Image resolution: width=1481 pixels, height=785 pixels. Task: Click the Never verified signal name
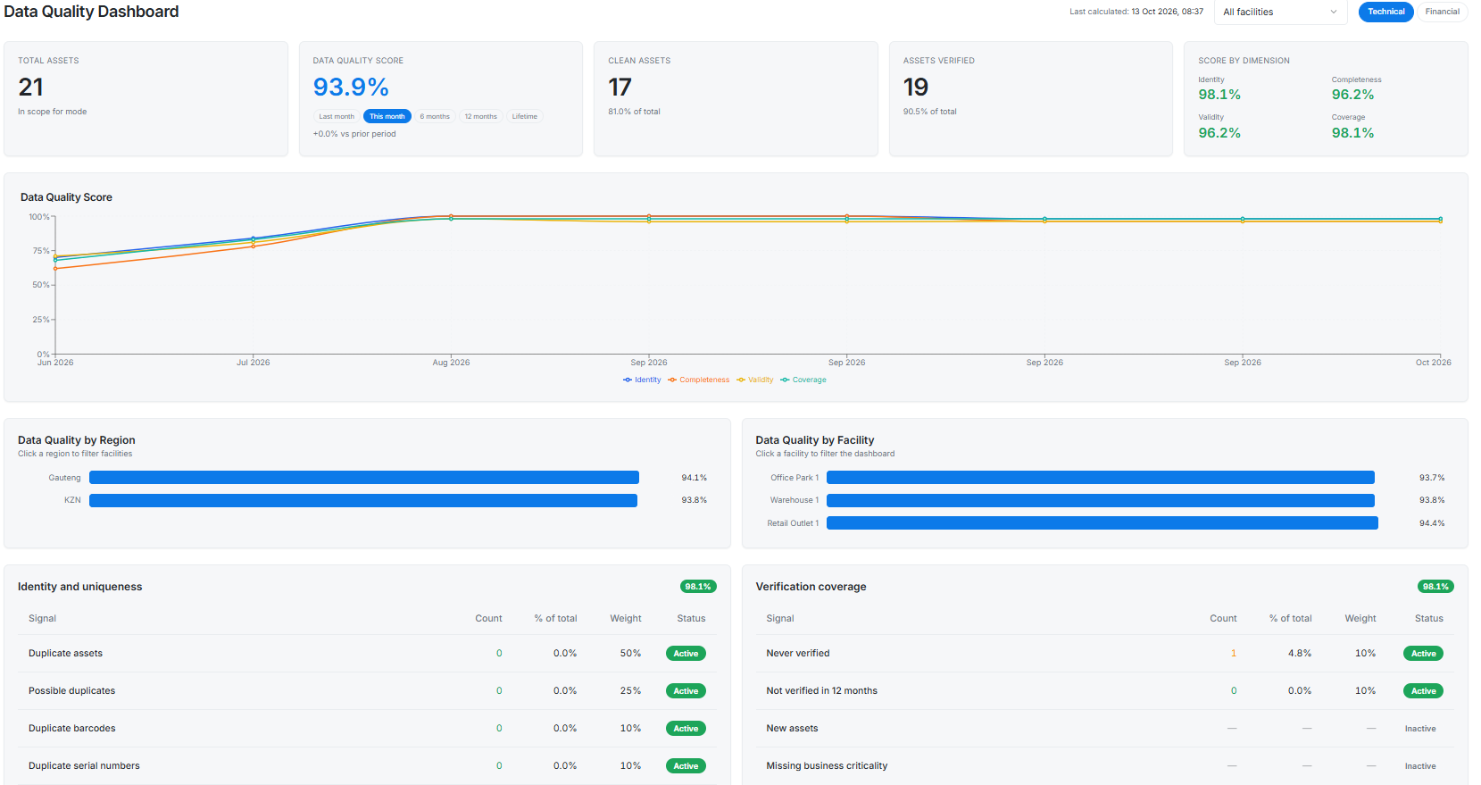click(798, 654)
